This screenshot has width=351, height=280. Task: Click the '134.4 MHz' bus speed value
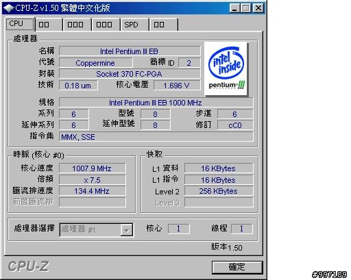click(92, 191)
